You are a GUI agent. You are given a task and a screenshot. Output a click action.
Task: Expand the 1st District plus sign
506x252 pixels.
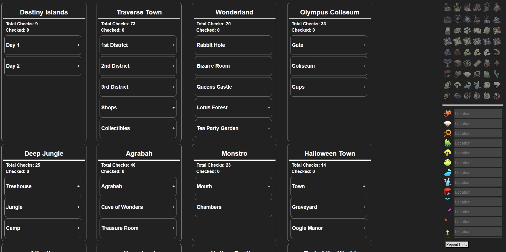173,45
